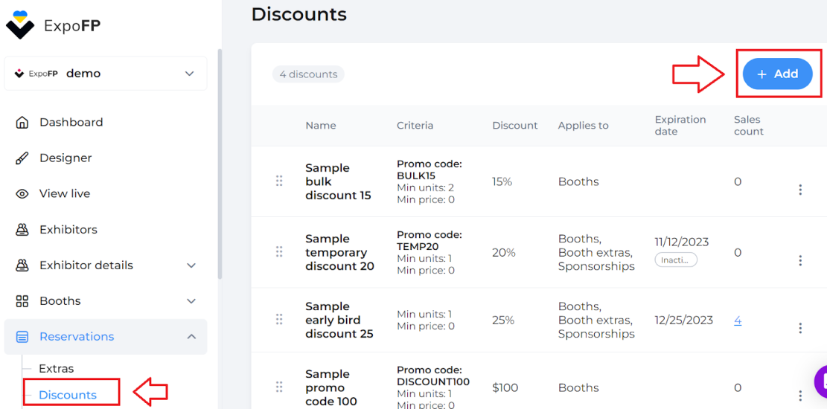Add a new discount
827x409 pixels.
point(777,74)
